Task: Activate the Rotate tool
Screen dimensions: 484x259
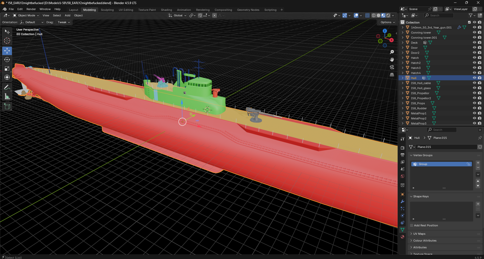Action: pyautogui.click(x=7, y=60)
